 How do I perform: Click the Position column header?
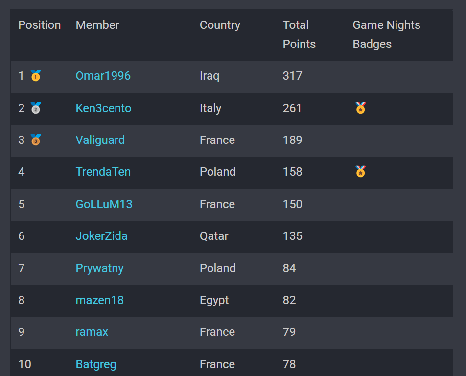coord(39,25)
